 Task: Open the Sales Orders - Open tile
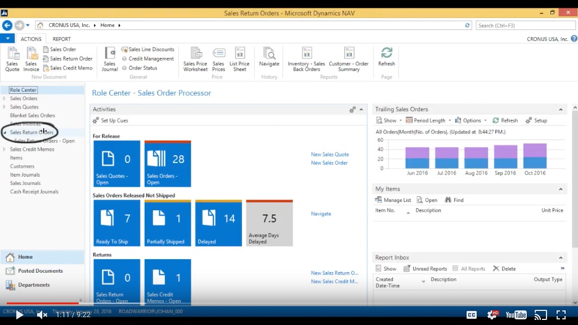click(168, 164)
